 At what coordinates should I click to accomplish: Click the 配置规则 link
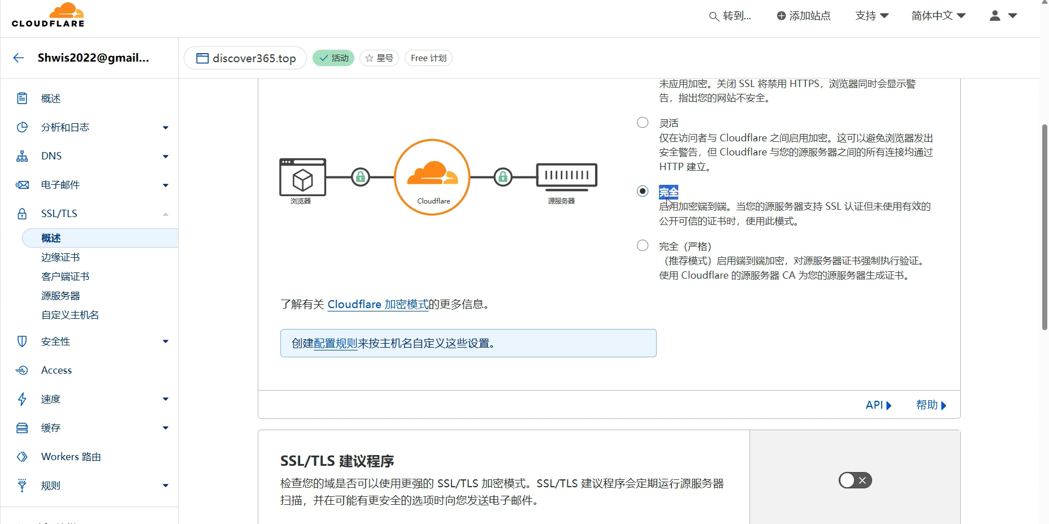point(335,343)
